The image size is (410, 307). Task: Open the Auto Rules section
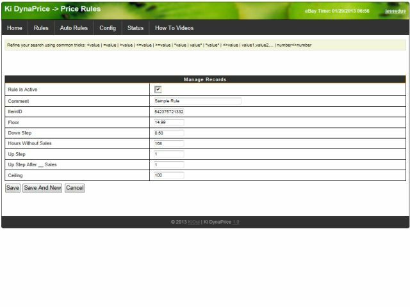tap(74, 28)
